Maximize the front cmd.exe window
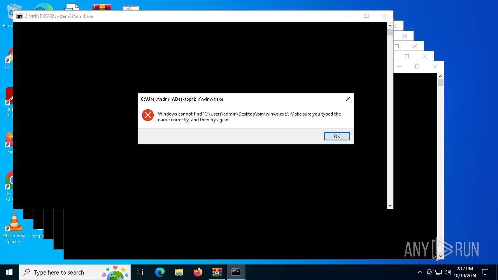498x280 pixels. pos(366,16)
